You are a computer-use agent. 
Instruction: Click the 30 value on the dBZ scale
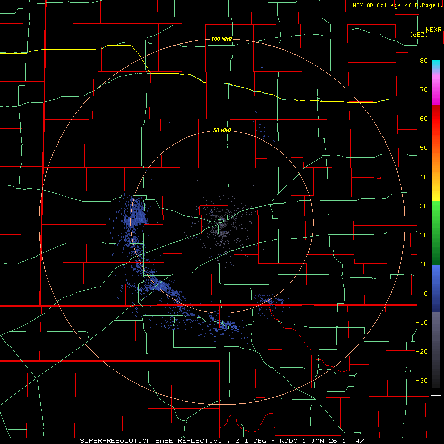(x=423, y=206)
